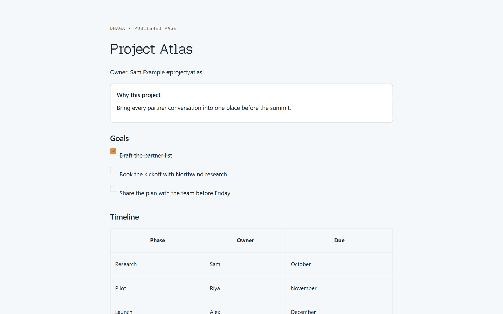The height and width of the screenshot is (314, 503).
Task: Select the 'DHAGA · PUBLISHED PAGE' header label
Action: click(x=143, y=28)
